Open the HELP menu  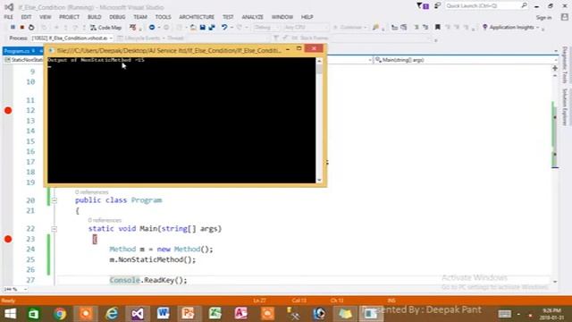[x=307, y=17]
